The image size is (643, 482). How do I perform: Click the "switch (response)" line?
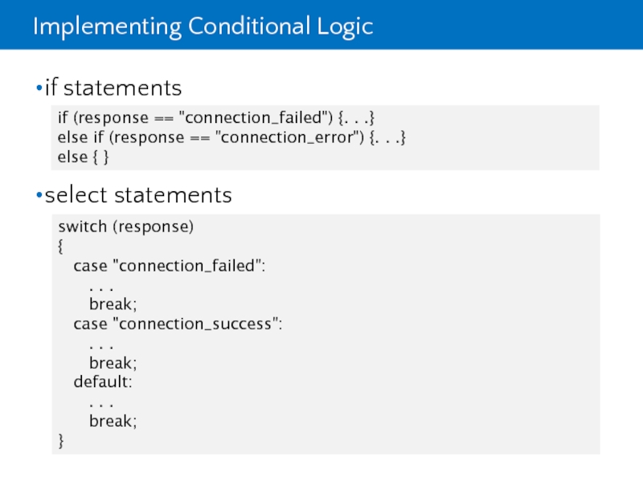pyautogui.click(x=125, y=227)
